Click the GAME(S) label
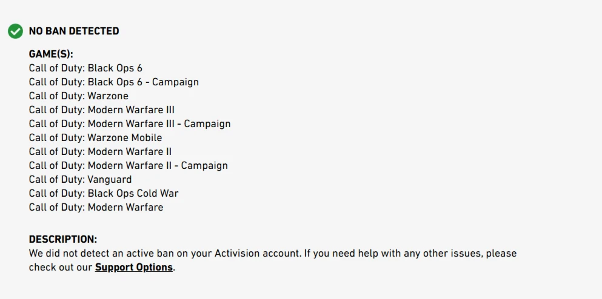Viewport: 602px width, 299px height. 51,54
